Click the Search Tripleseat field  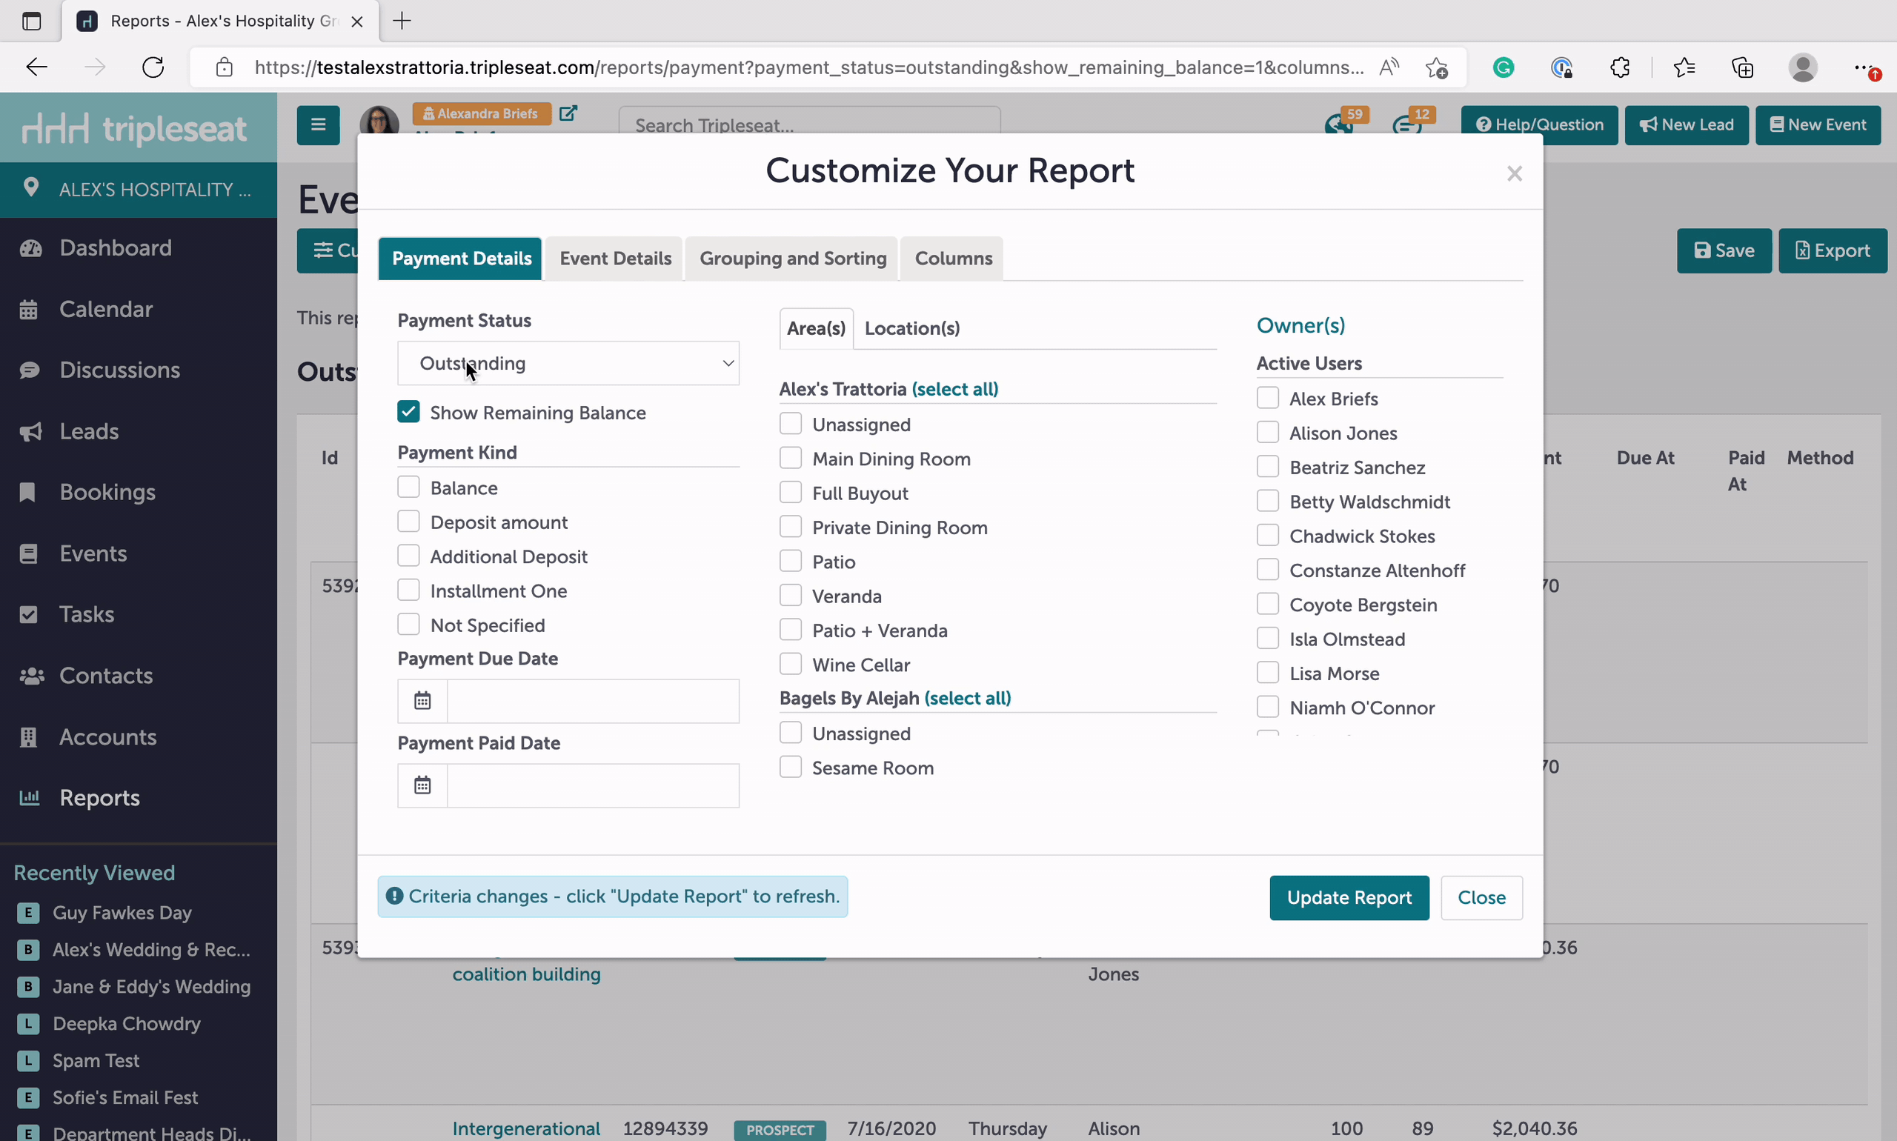click(810, 123)
